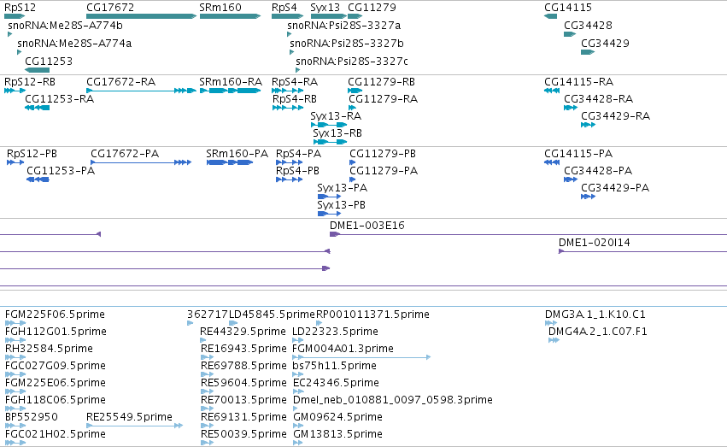
Task: Select the DMG4A.2_1.C07.F1 label
Action: tap(598, 332)
